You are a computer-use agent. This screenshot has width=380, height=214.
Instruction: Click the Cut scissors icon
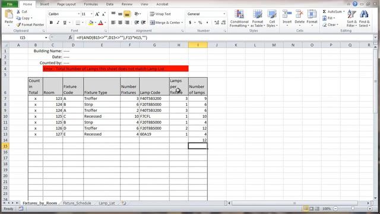pyautogui.click(x=18, y=12)
